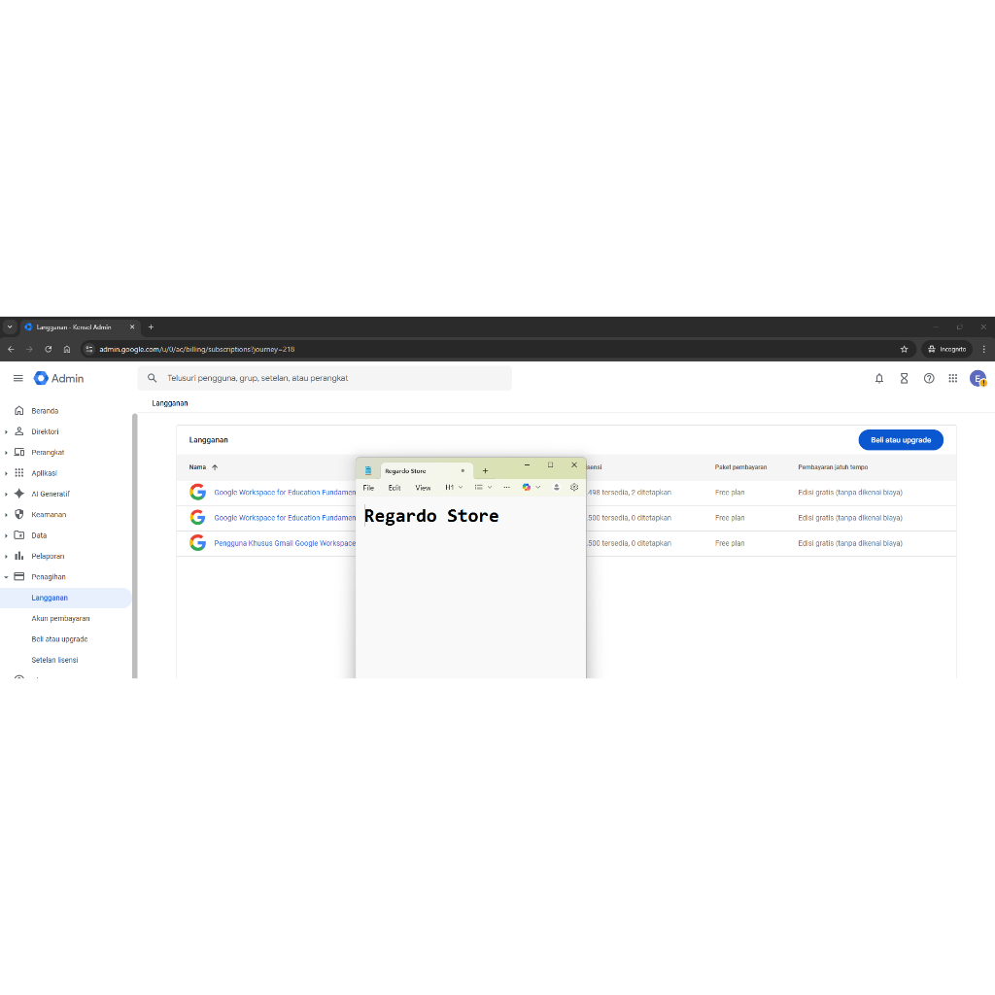Viewport: 995px width, 995px height.
Task: Switch to the Regardo Store tab
Action: (x=408, y=470)
